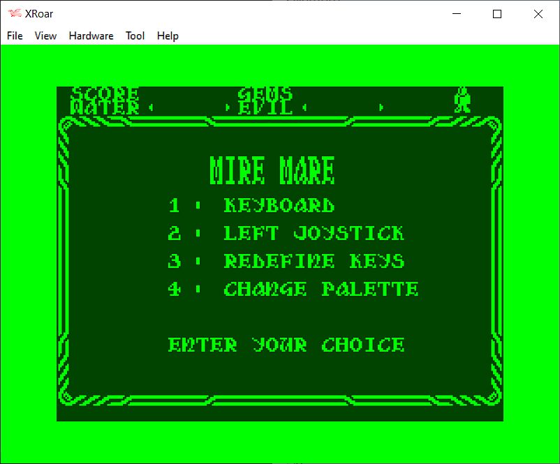Screen dimensions: 560x464
Task: Click the Change Palette option text
Action: (320, 289)
